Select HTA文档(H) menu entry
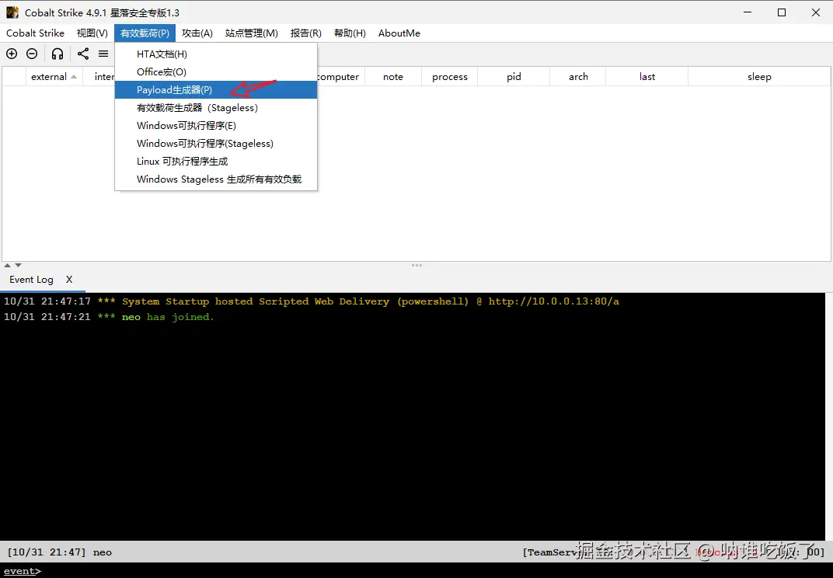 click(x=216, y=54)
